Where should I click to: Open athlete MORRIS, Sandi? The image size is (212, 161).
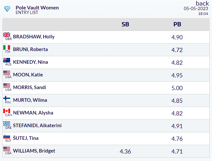tap(30, 87)
